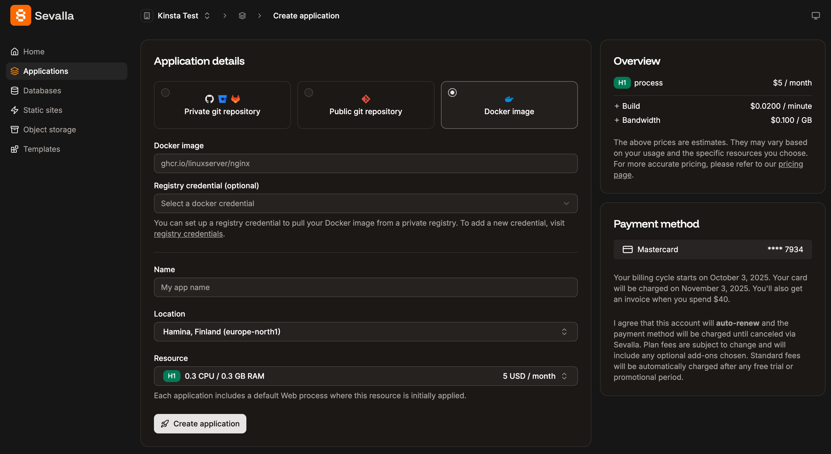The width and height of the screenshot is (831, 454).
Task: Click the GitLab icon
Action: 236,99
